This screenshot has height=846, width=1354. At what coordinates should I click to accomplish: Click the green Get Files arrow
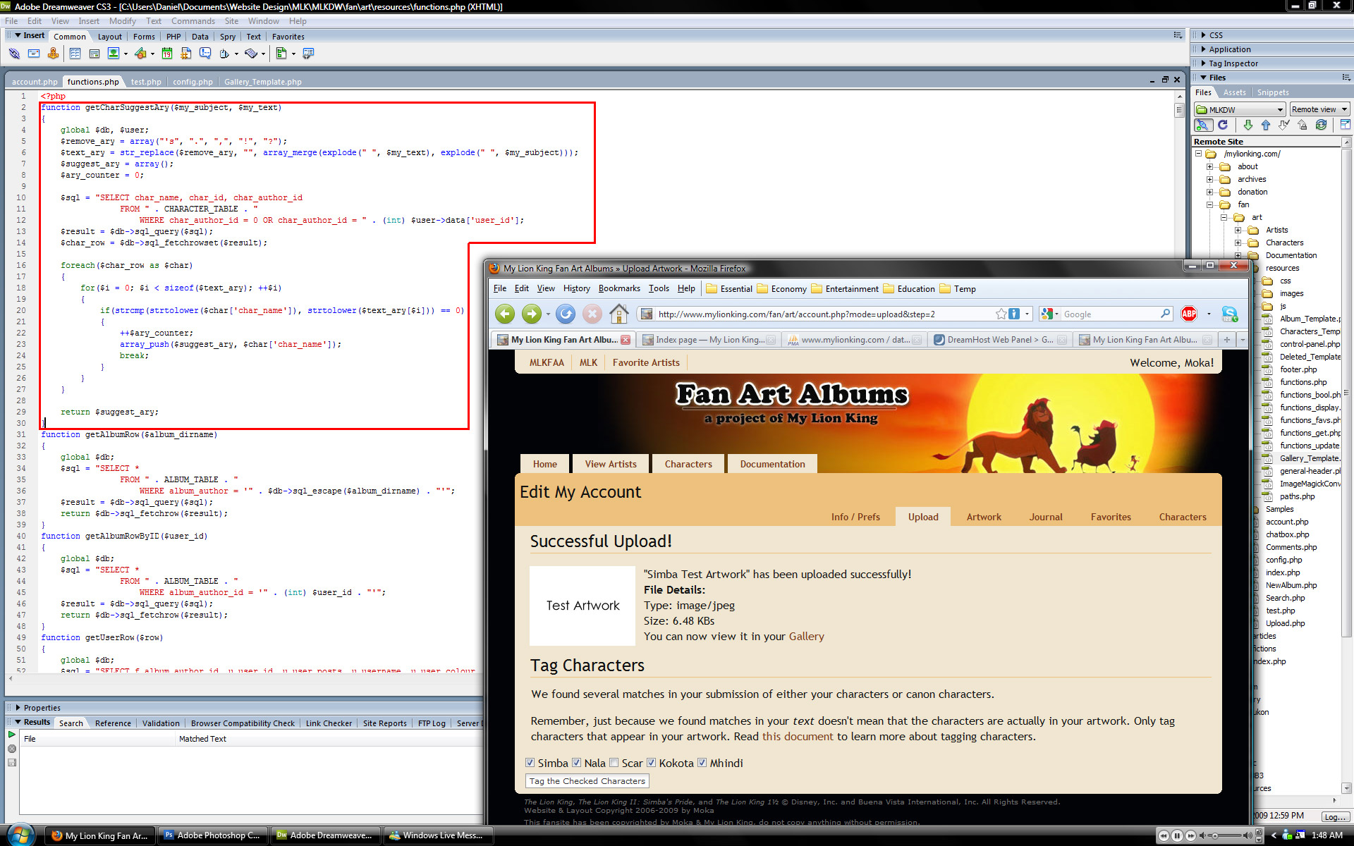[1248, 125]
